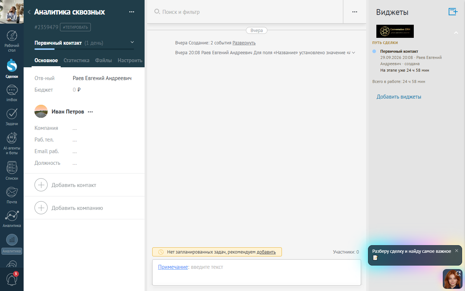The image size is (465, 291).
Task: Switch to the Настроить tab
Action: (x=130, y=60)
